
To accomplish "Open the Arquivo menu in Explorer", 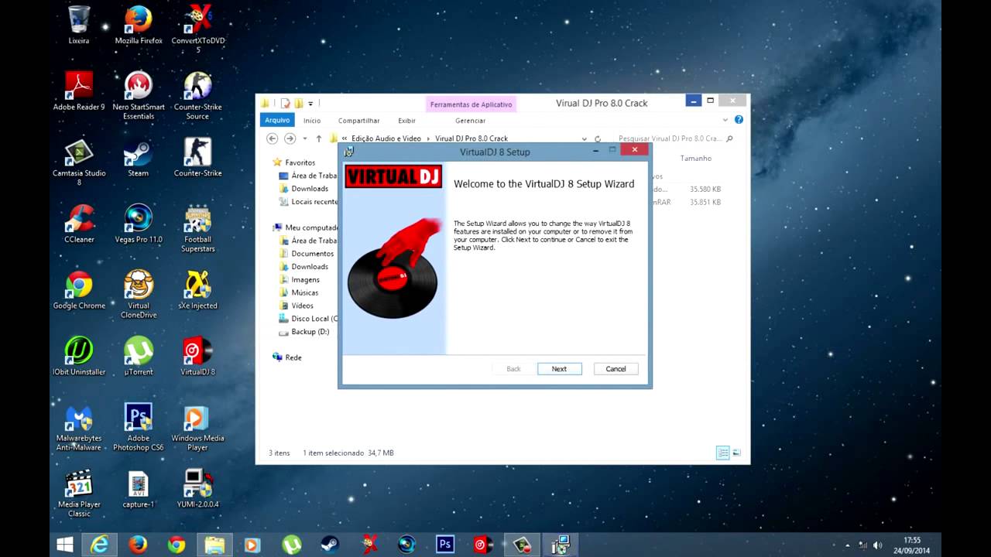I will pyautogui.click(x=277, y=120).
